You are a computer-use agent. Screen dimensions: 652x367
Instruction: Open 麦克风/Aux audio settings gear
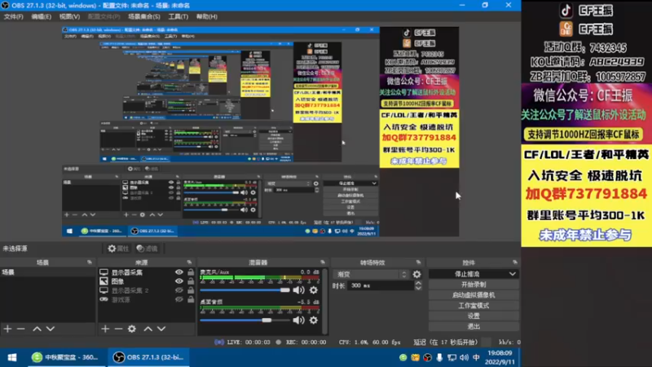click(314, 290)
